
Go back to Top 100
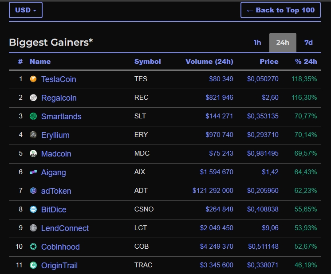pos(280,10)
